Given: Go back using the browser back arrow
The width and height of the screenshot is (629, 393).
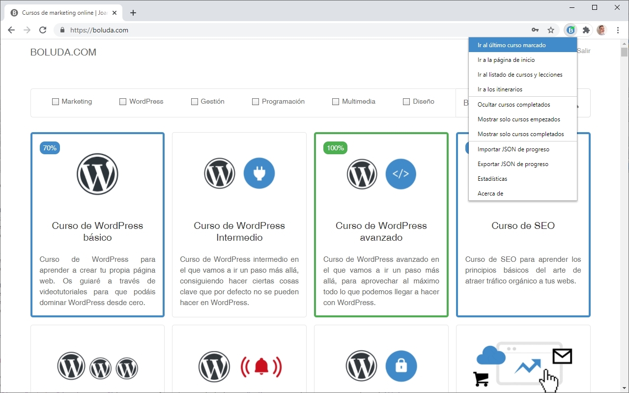Looking at the screenshot, I should click(11, 30).
